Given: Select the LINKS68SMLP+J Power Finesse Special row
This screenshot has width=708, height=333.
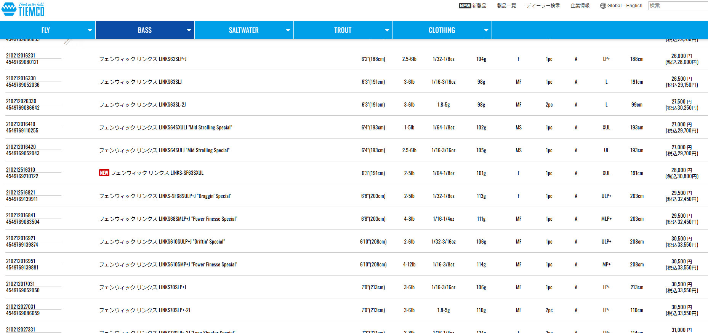Looking at the screenshot, I should click(x=168, y=219).
